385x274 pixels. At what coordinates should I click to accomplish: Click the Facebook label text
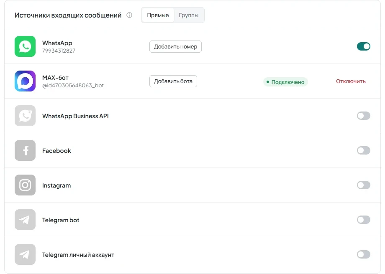56,151
